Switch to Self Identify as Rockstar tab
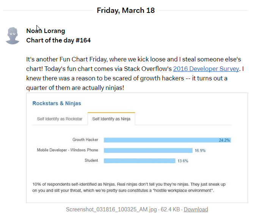259x214 pixels. coord(60,119)
